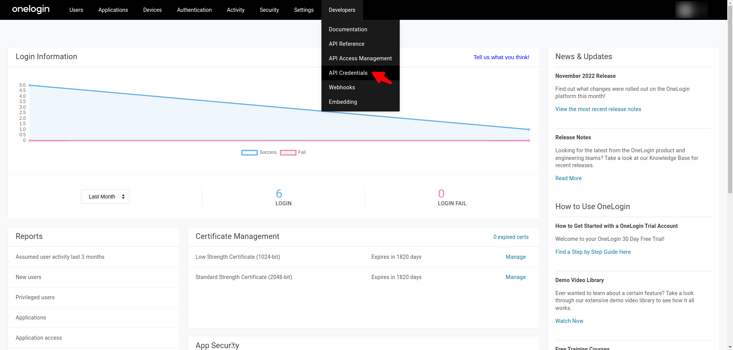Open the Authentication menu
This screenshot has height=350, width=733.
[x=194, y=10]
